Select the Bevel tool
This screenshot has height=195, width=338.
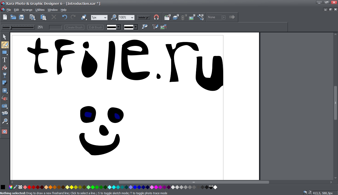[x=4, y=91]
